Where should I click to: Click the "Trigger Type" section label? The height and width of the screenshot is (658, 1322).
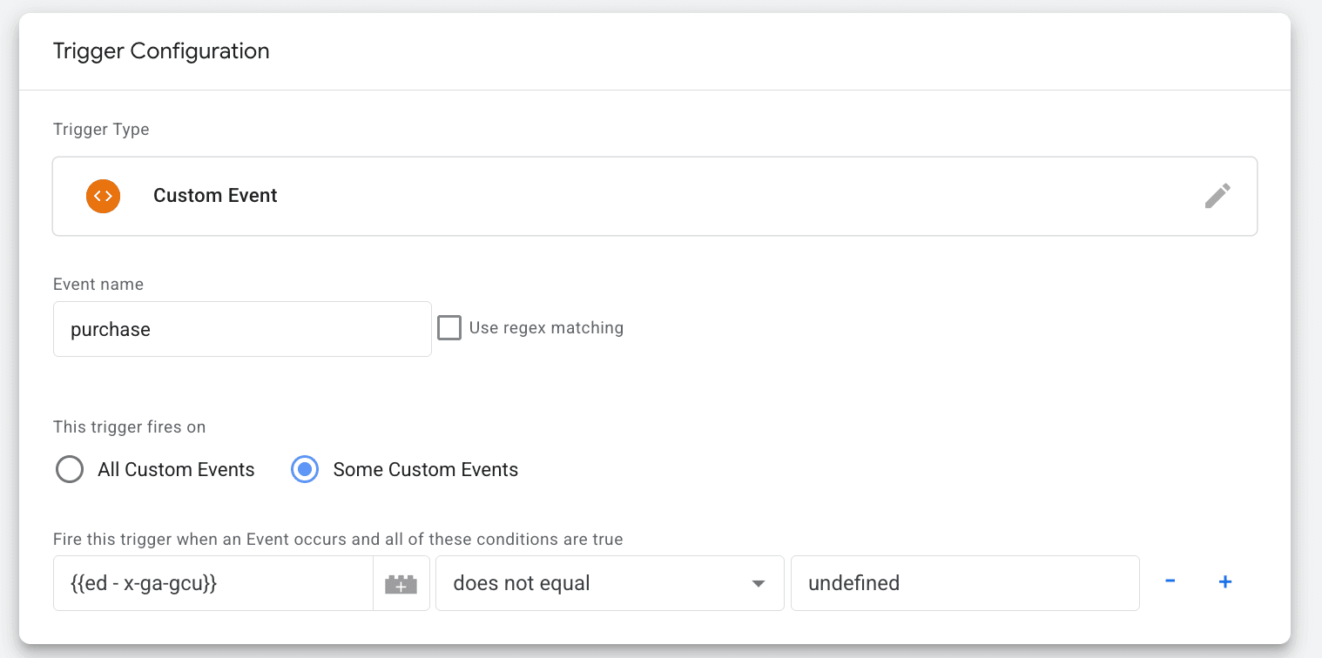(x=101, y=130)
